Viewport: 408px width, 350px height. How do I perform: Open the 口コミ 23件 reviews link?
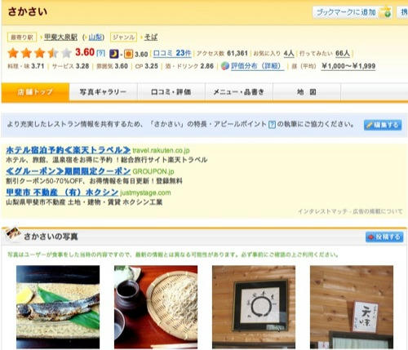click(x=172, y=53)
